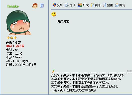Open 交易 link text
This screenshot has width=132, height=95.
[60, 5]
